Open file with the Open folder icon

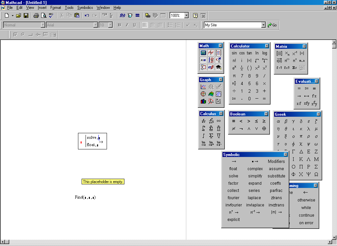coord(19,15)
